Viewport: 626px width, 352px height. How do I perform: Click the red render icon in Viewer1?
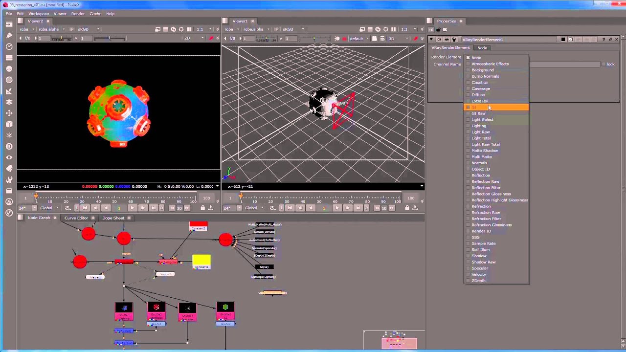[x=344, y=39]
